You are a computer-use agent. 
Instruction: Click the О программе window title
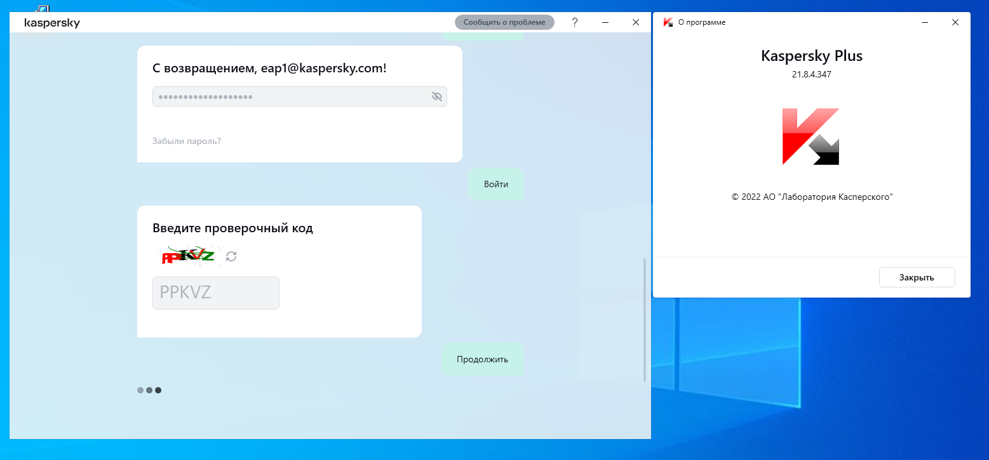[x=702, y=22]
